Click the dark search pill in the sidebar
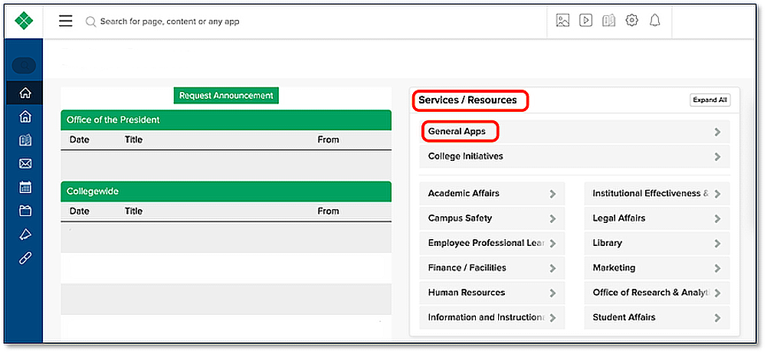The image size is (767, 354). pyautogui.click(x=24, y=66)
